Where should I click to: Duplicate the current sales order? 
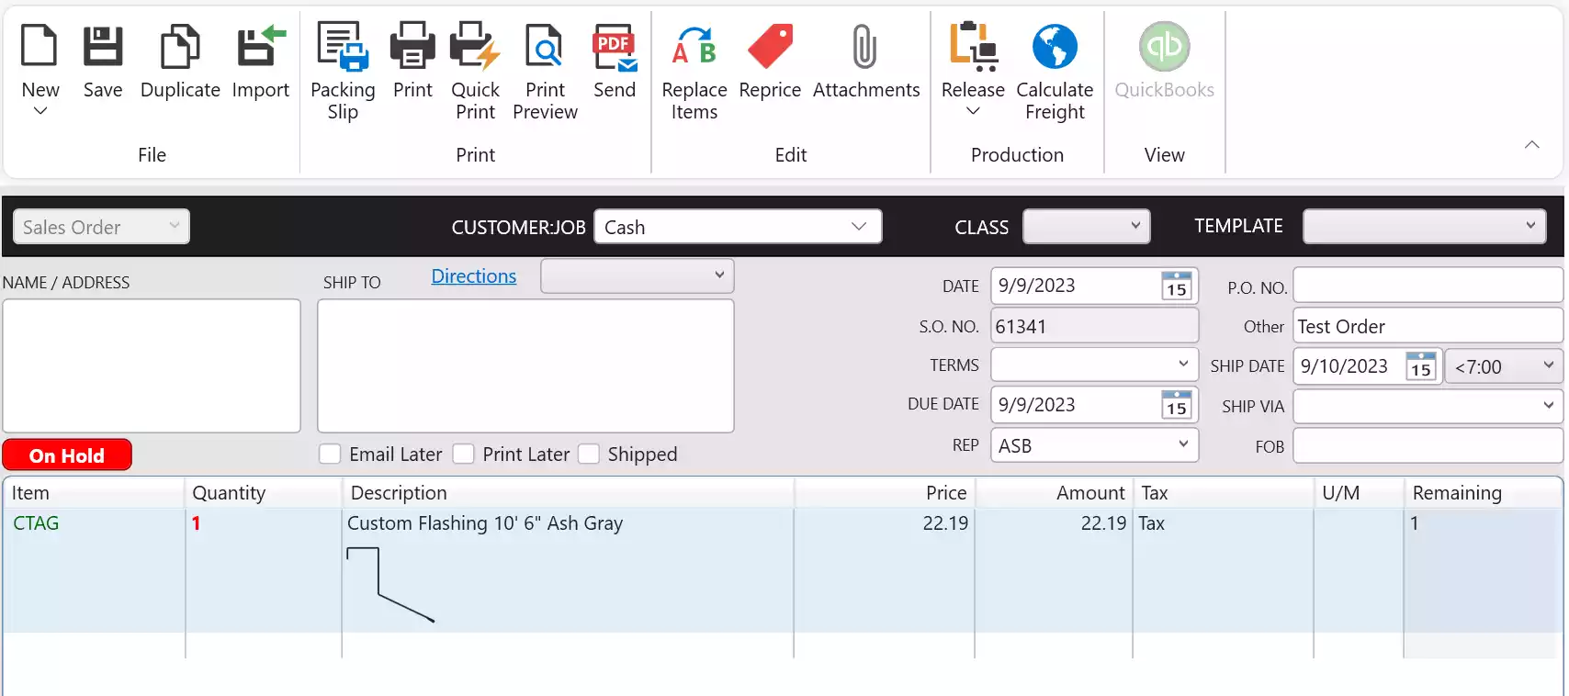pos(180,48)
